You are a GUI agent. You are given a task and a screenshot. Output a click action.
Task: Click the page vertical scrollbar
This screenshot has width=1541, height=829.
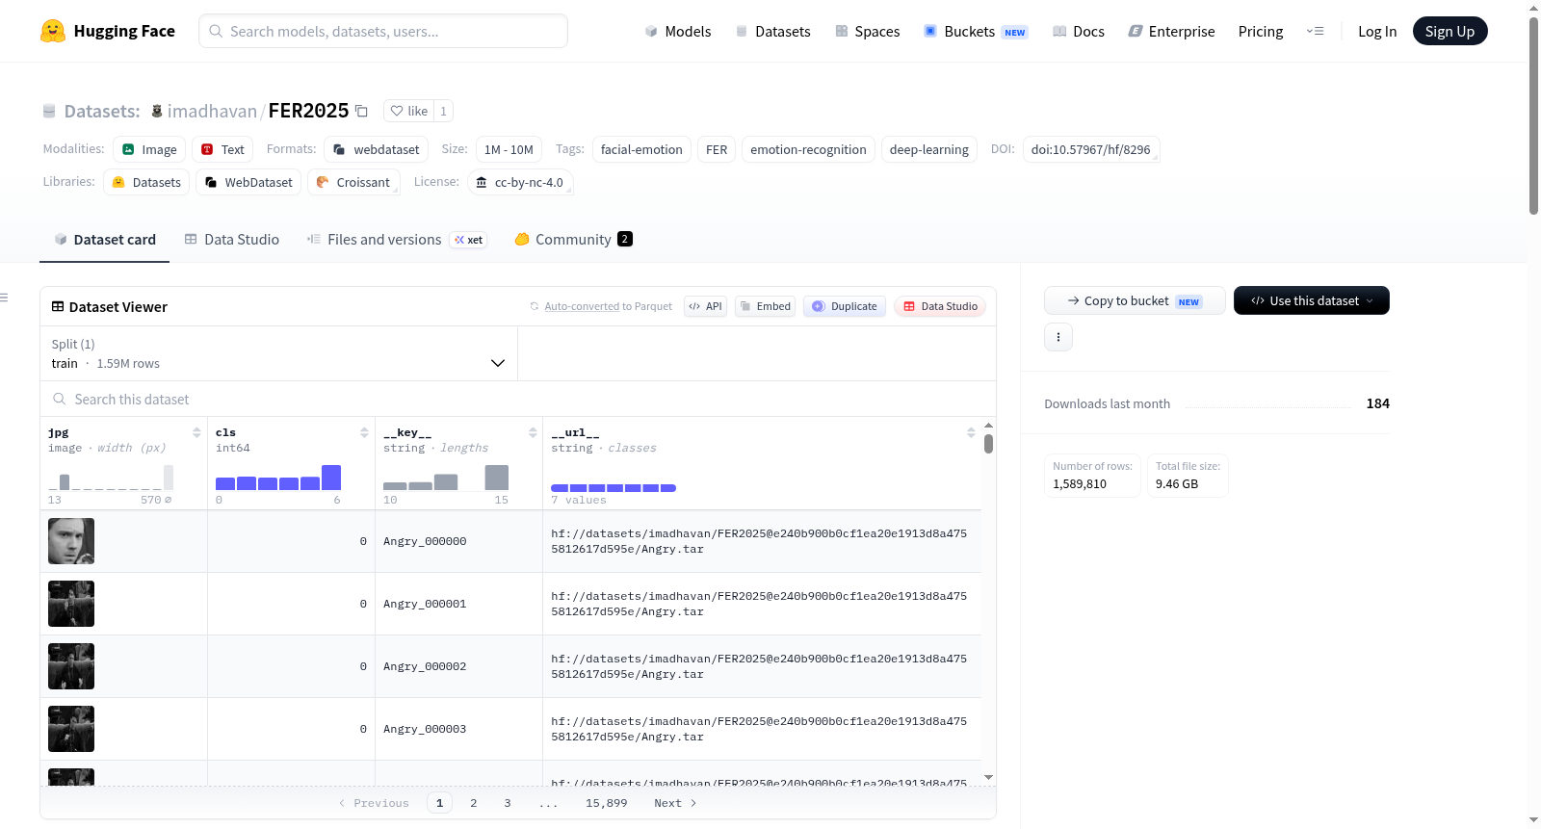[x=1533, y=116]
